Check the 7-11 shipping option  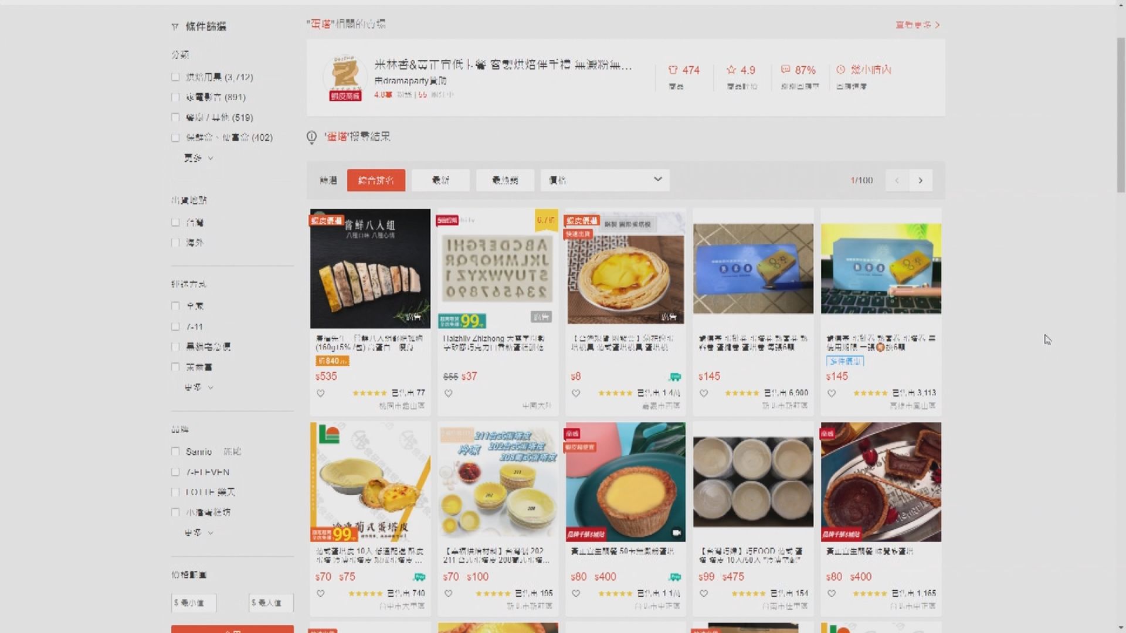tap(175, 326)
